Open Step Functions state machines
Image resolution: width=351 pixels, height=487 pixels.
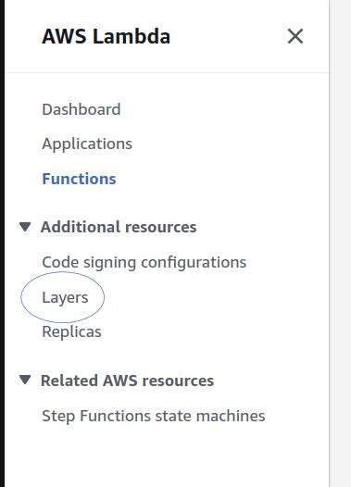154,416
